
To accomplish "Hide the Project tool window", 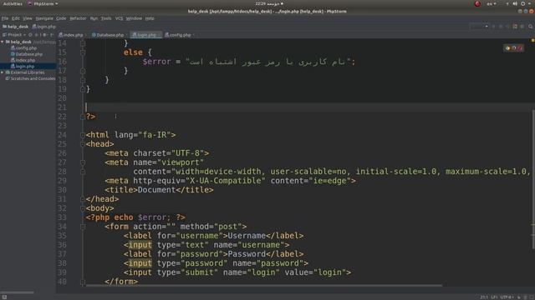I will [52, 35].
